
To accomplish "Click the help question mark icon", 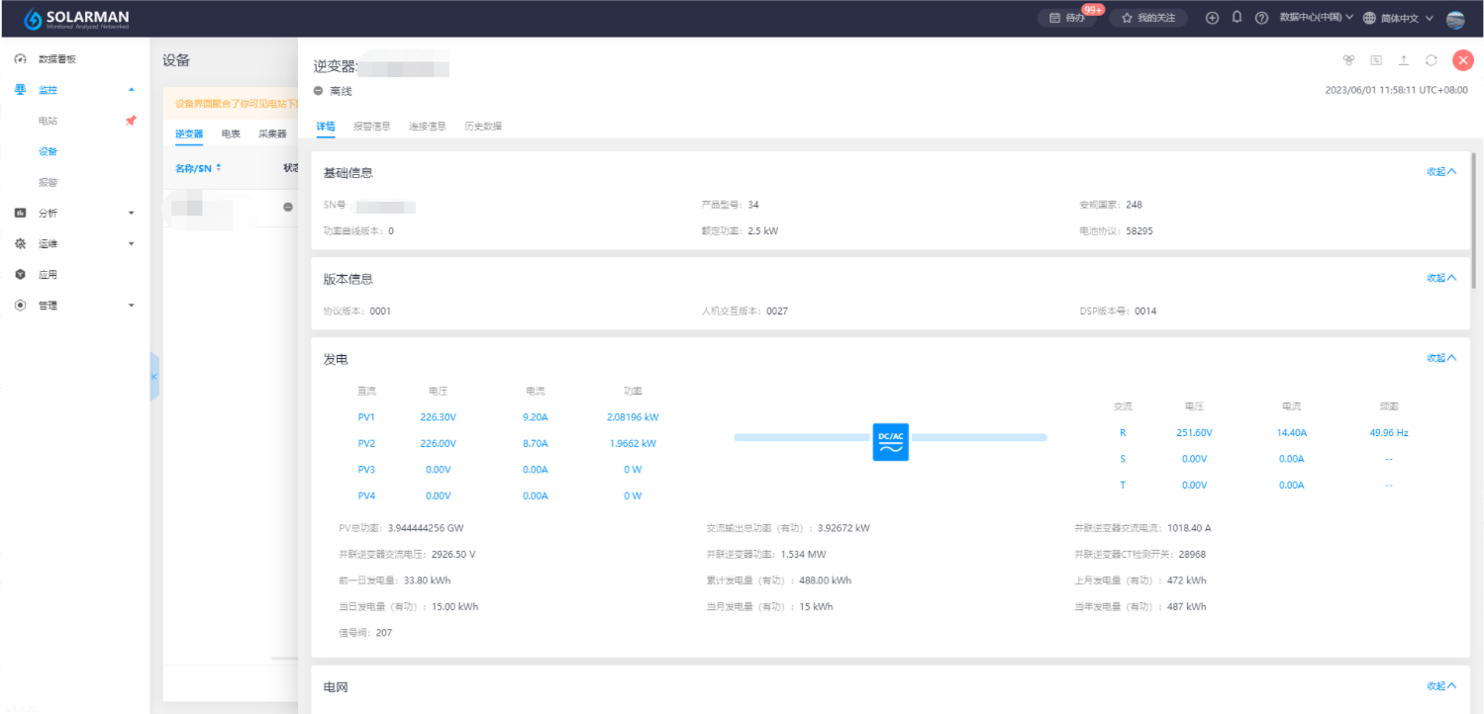I will pyautogui.click(x=1261, y=18).
